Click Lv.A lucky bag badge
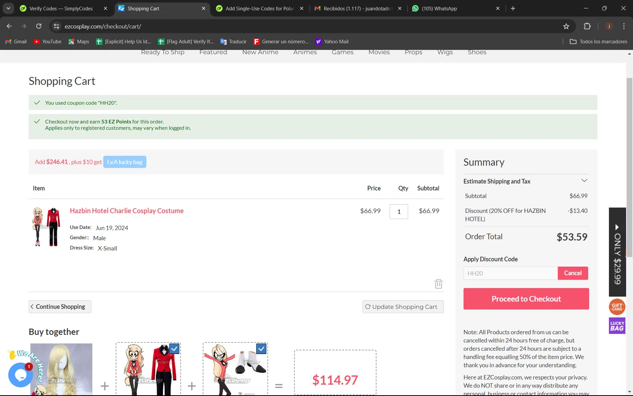Screen dimensions: 633x396 coord(125,162)
